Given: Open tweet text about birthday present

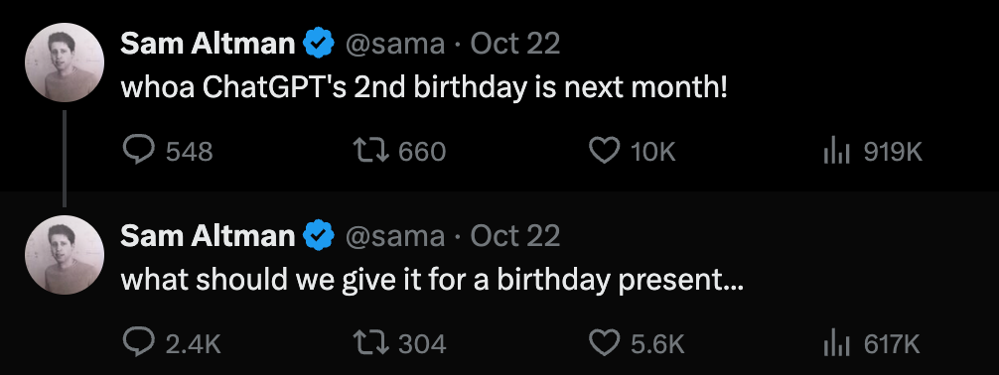Looking at the screenshot, I should 432,280.
